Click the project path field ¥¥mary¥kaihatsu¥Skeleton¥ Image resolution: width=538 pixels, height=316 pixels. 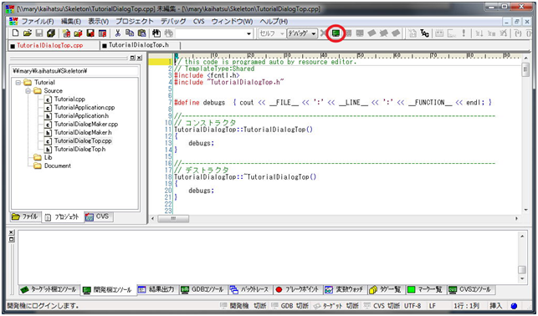[74, 71]
